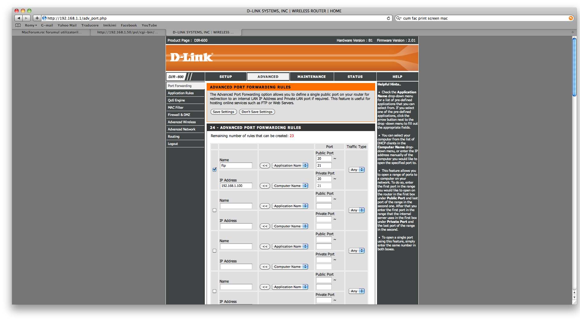
Task: Click the << button beside ftp Application Name
Action: 265,166
